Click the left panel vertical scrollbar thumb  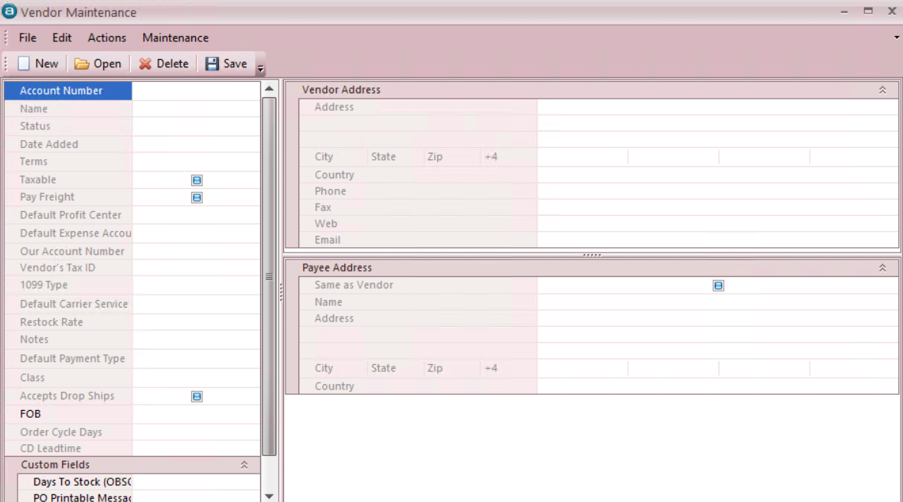tap(269, 275)
